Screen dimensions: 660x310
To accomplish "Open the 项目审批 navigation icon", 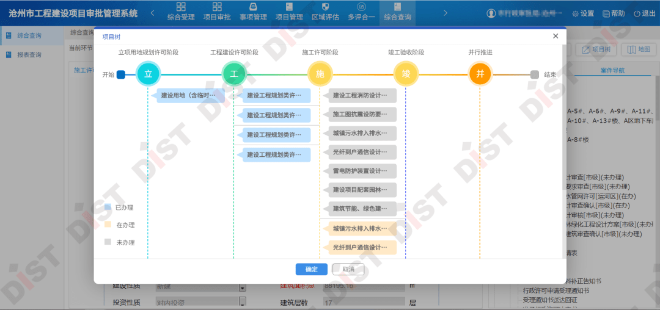I will pos(217,12).
